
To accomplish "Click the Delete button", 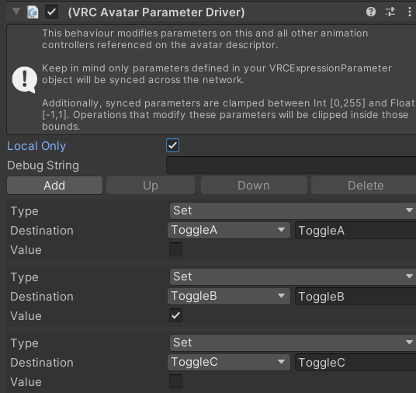I will coord(363,186).
